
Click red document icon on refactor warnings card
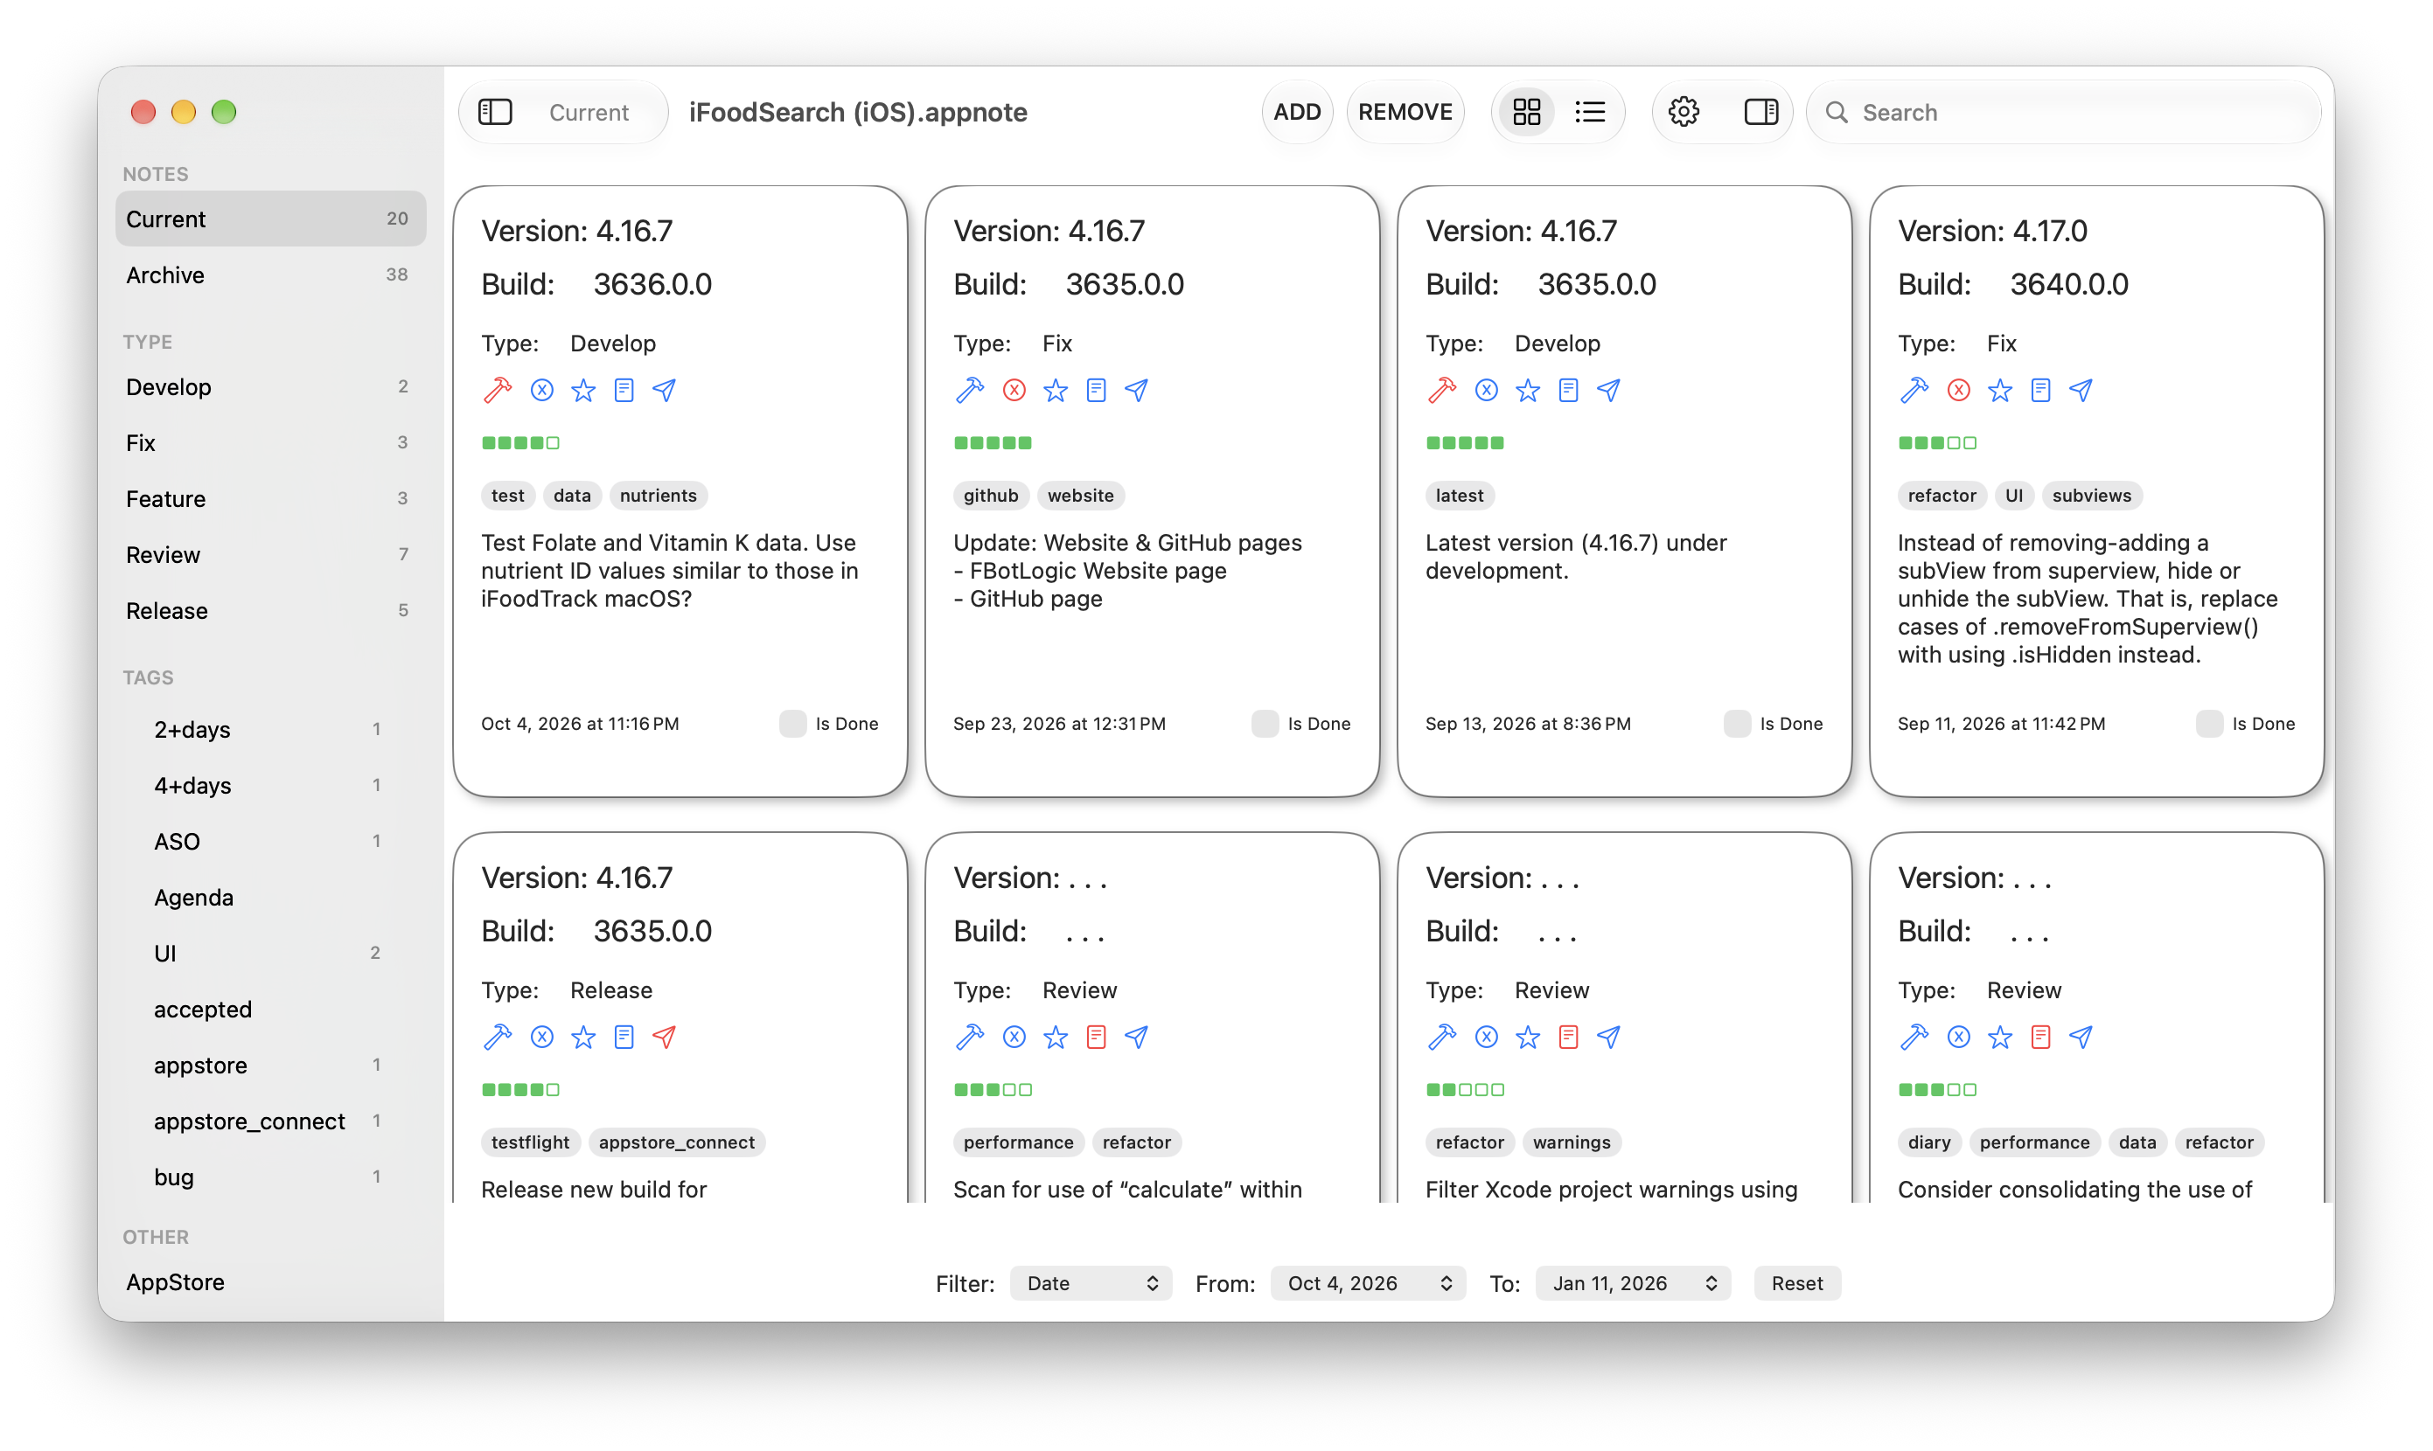click(1568, 1038)
